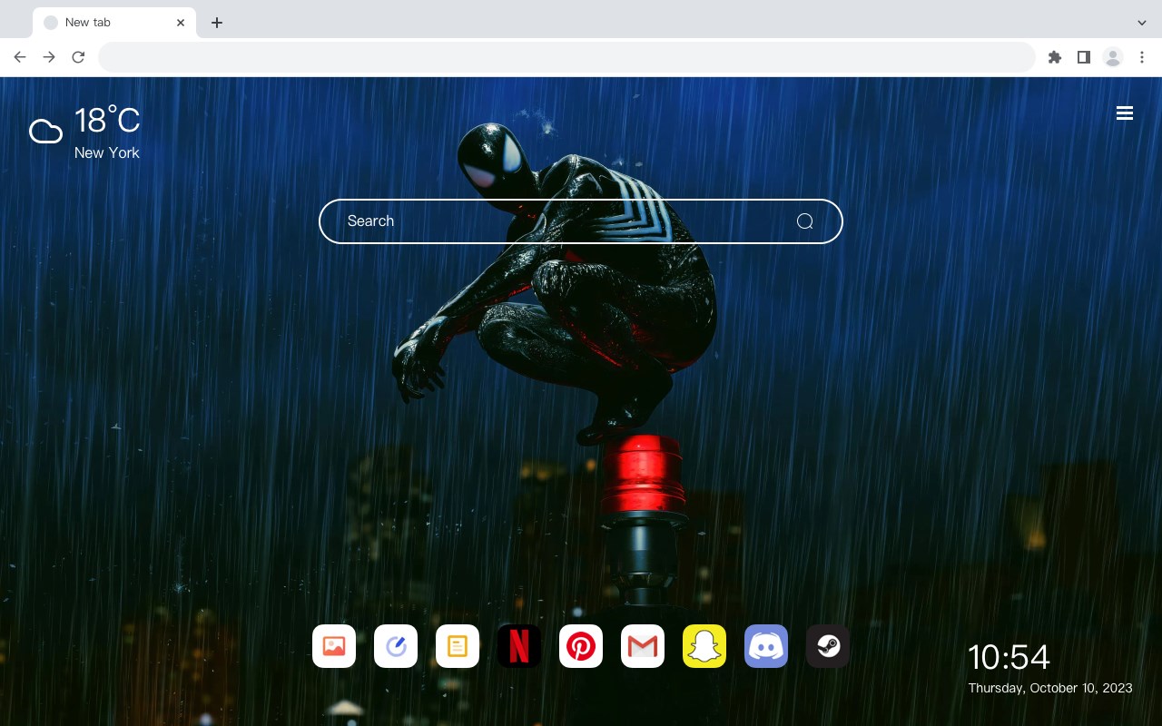The height and width of the screenshot is (726, 1162).
Task: Focus the browser address bar
Action: 566,57
